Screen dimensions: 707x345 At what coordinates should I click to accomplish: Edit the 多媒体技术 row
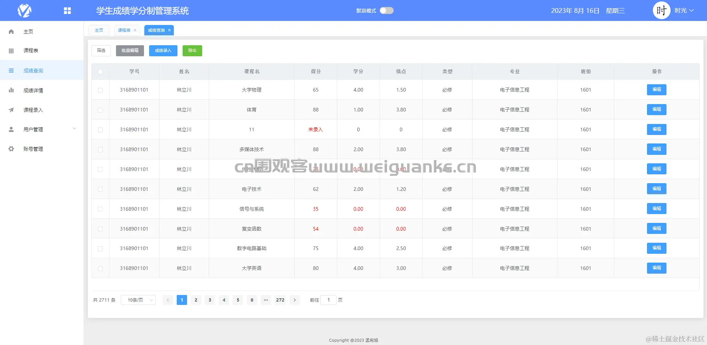tap(657, 149)
